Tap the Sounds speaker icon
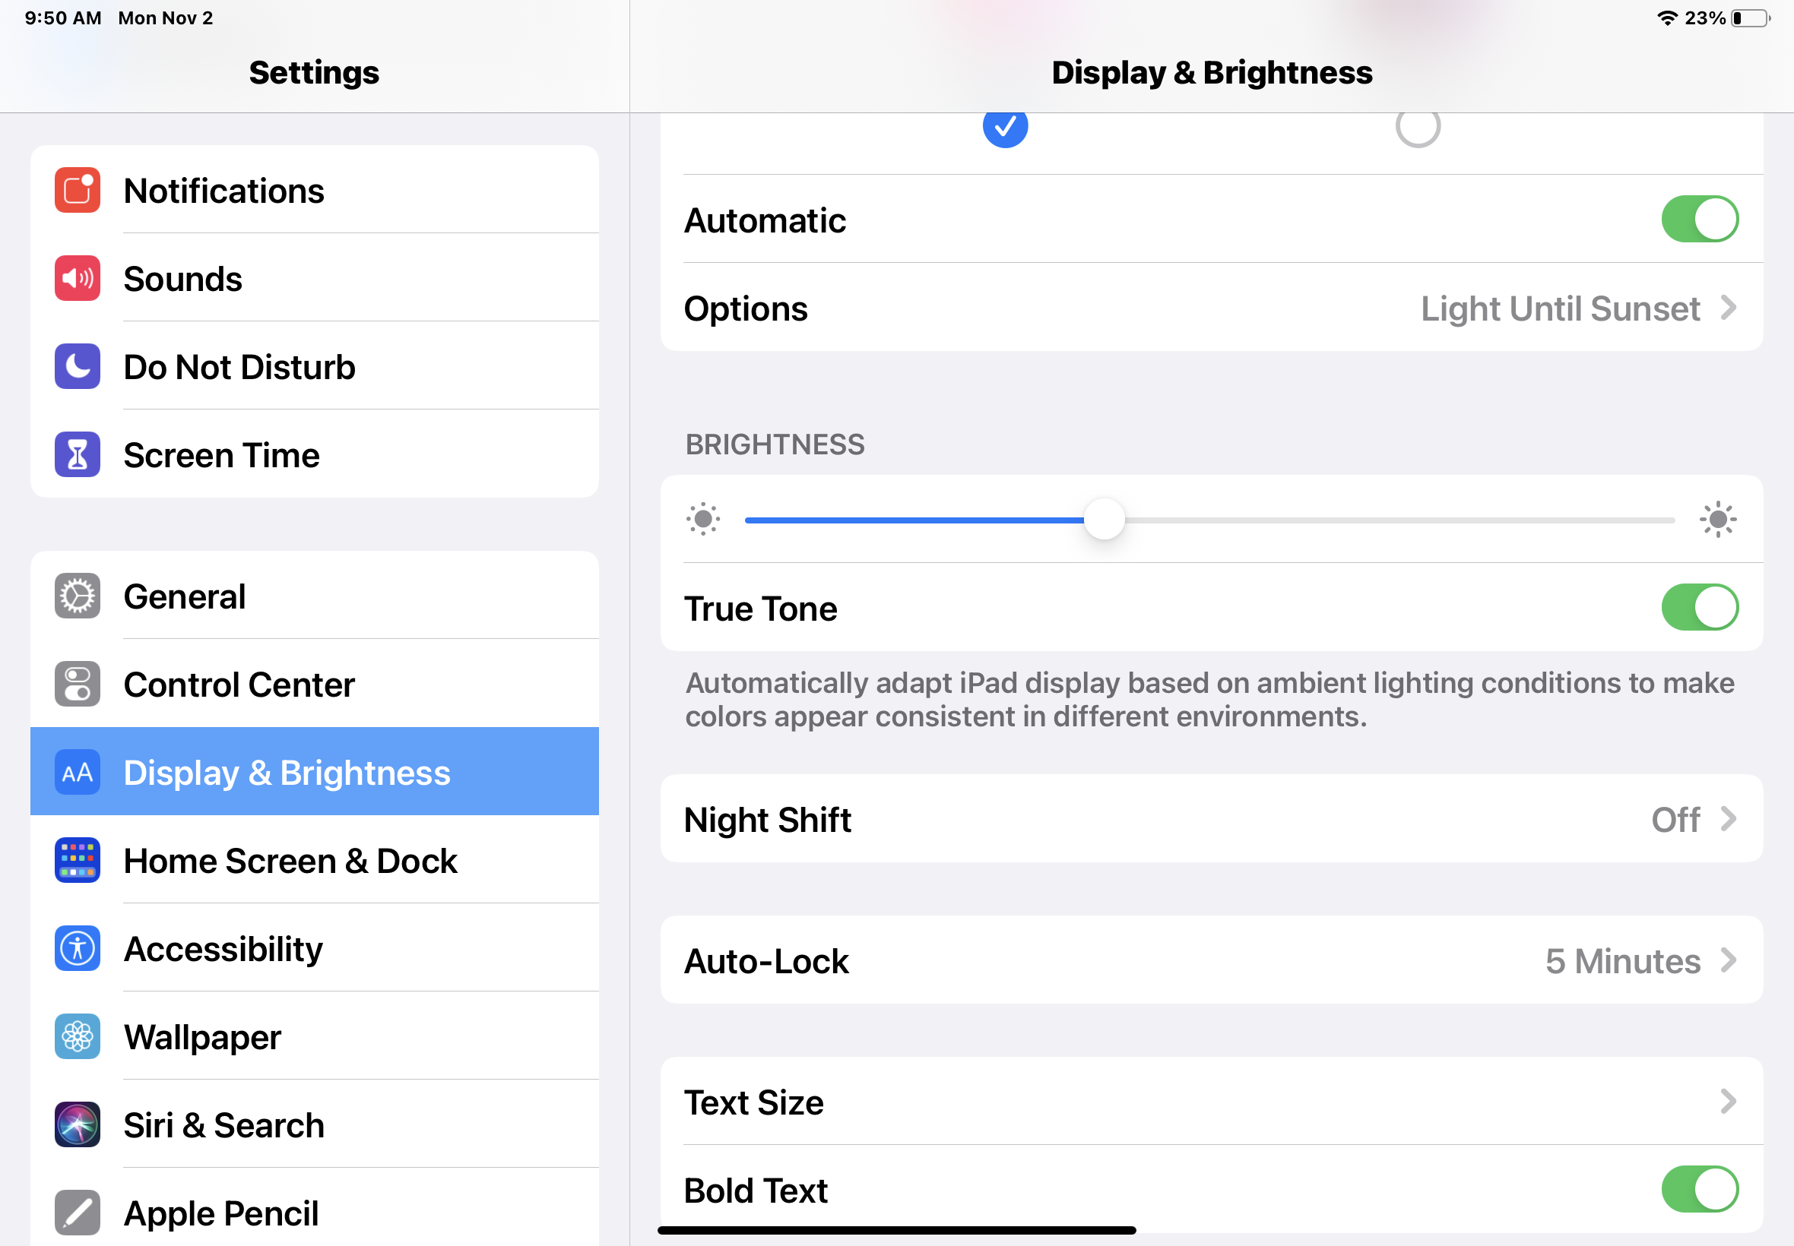This screenshot has height=1246, width=1794. [78, 278]
